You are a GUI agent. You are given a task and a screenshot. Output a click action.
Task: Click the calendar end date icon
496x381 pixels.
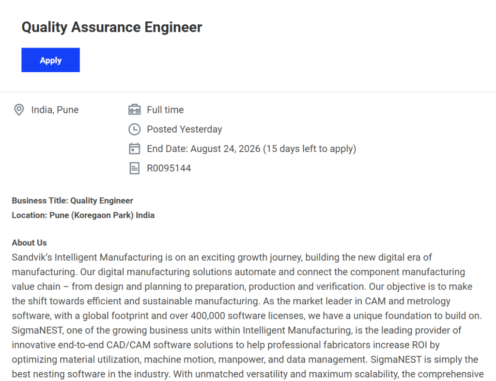[135, 149]
